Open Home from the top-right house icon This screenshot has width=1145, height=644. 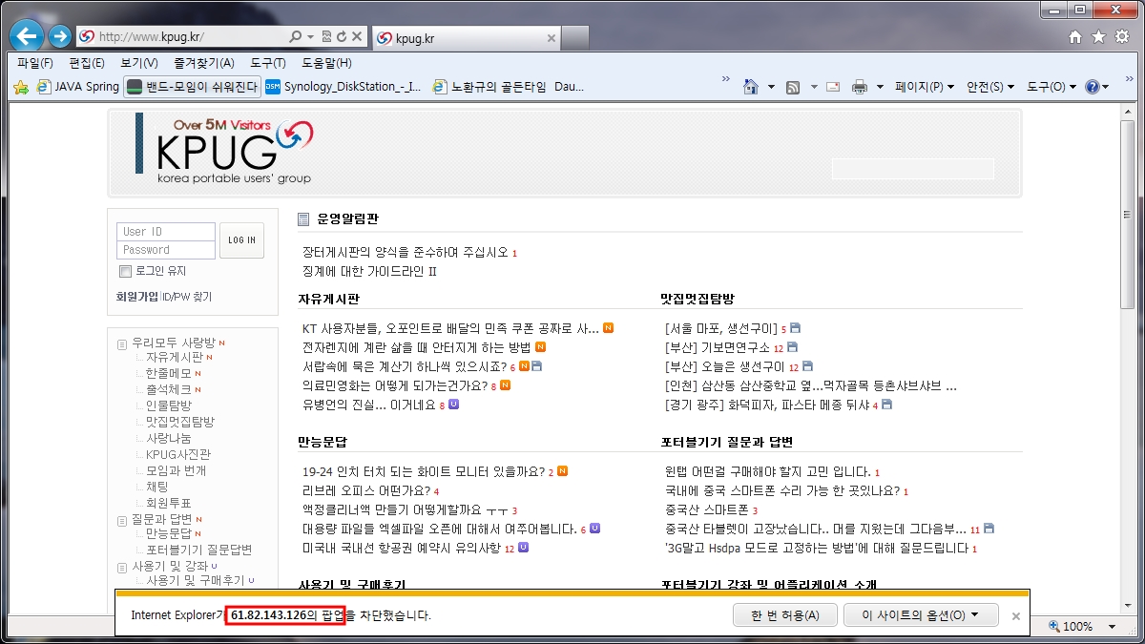click(1075, 36)
